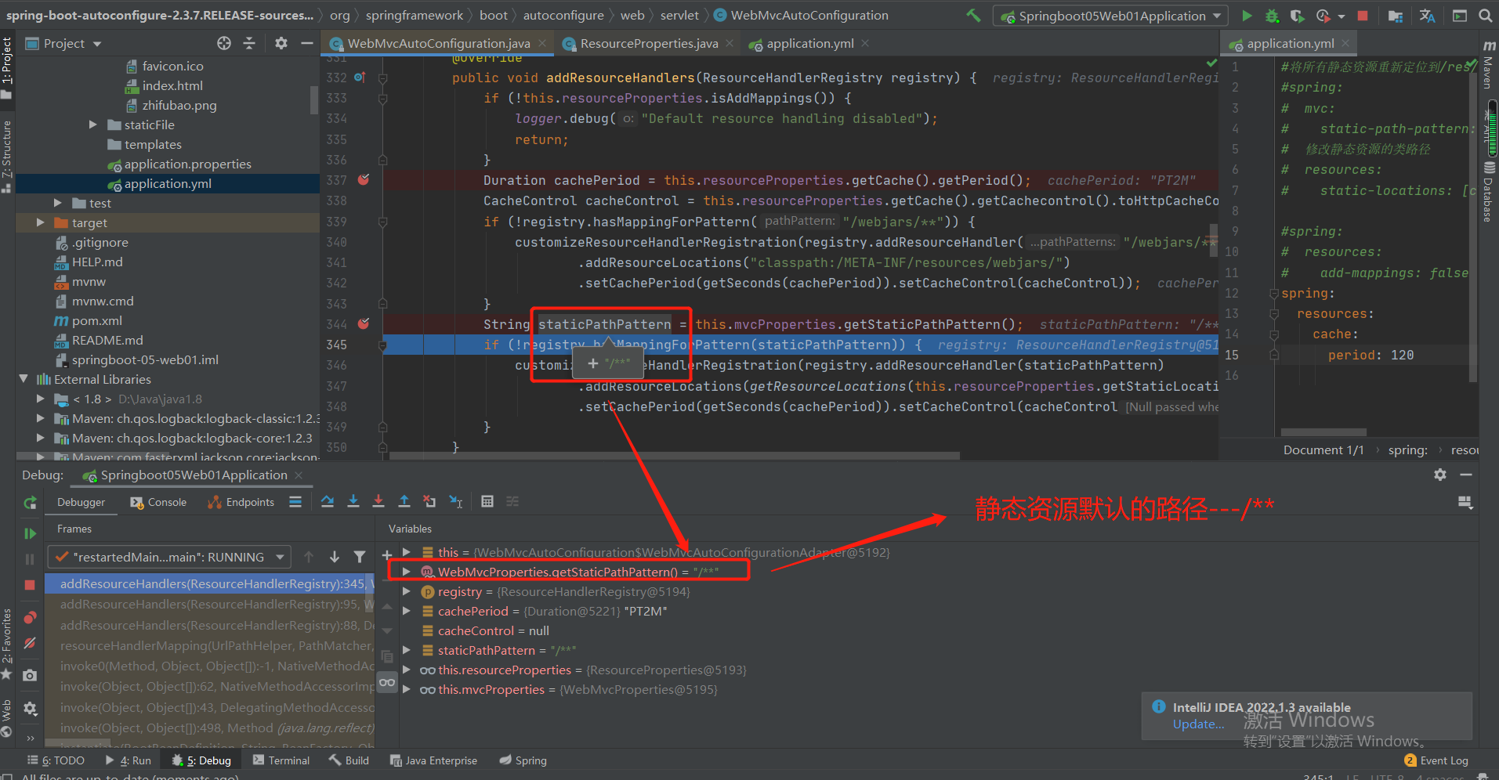Open Terminal tool window tab

click(281, 760)
